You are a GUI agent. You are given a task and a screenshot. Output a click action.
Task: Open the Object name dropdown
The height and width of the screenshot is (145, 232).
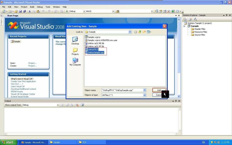pyautogui.click(x=144, y=90)
